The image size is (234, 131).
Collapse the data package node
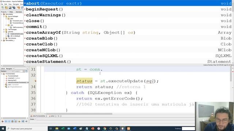6,19
